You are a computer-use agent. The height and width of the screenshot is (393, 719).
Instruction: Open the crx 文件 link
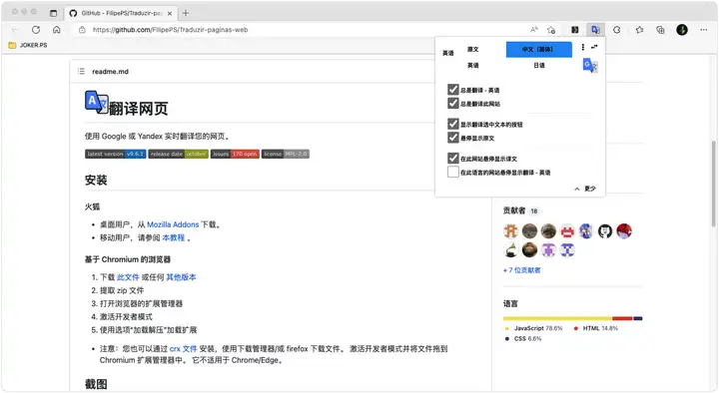(183, 348)
